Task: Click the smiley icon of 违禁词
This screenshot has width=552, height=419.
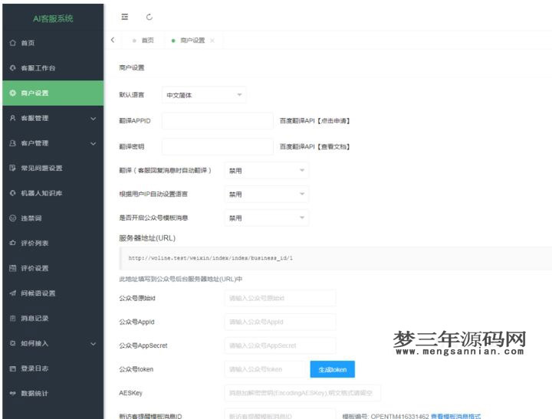Action: [x=13, y=218]
